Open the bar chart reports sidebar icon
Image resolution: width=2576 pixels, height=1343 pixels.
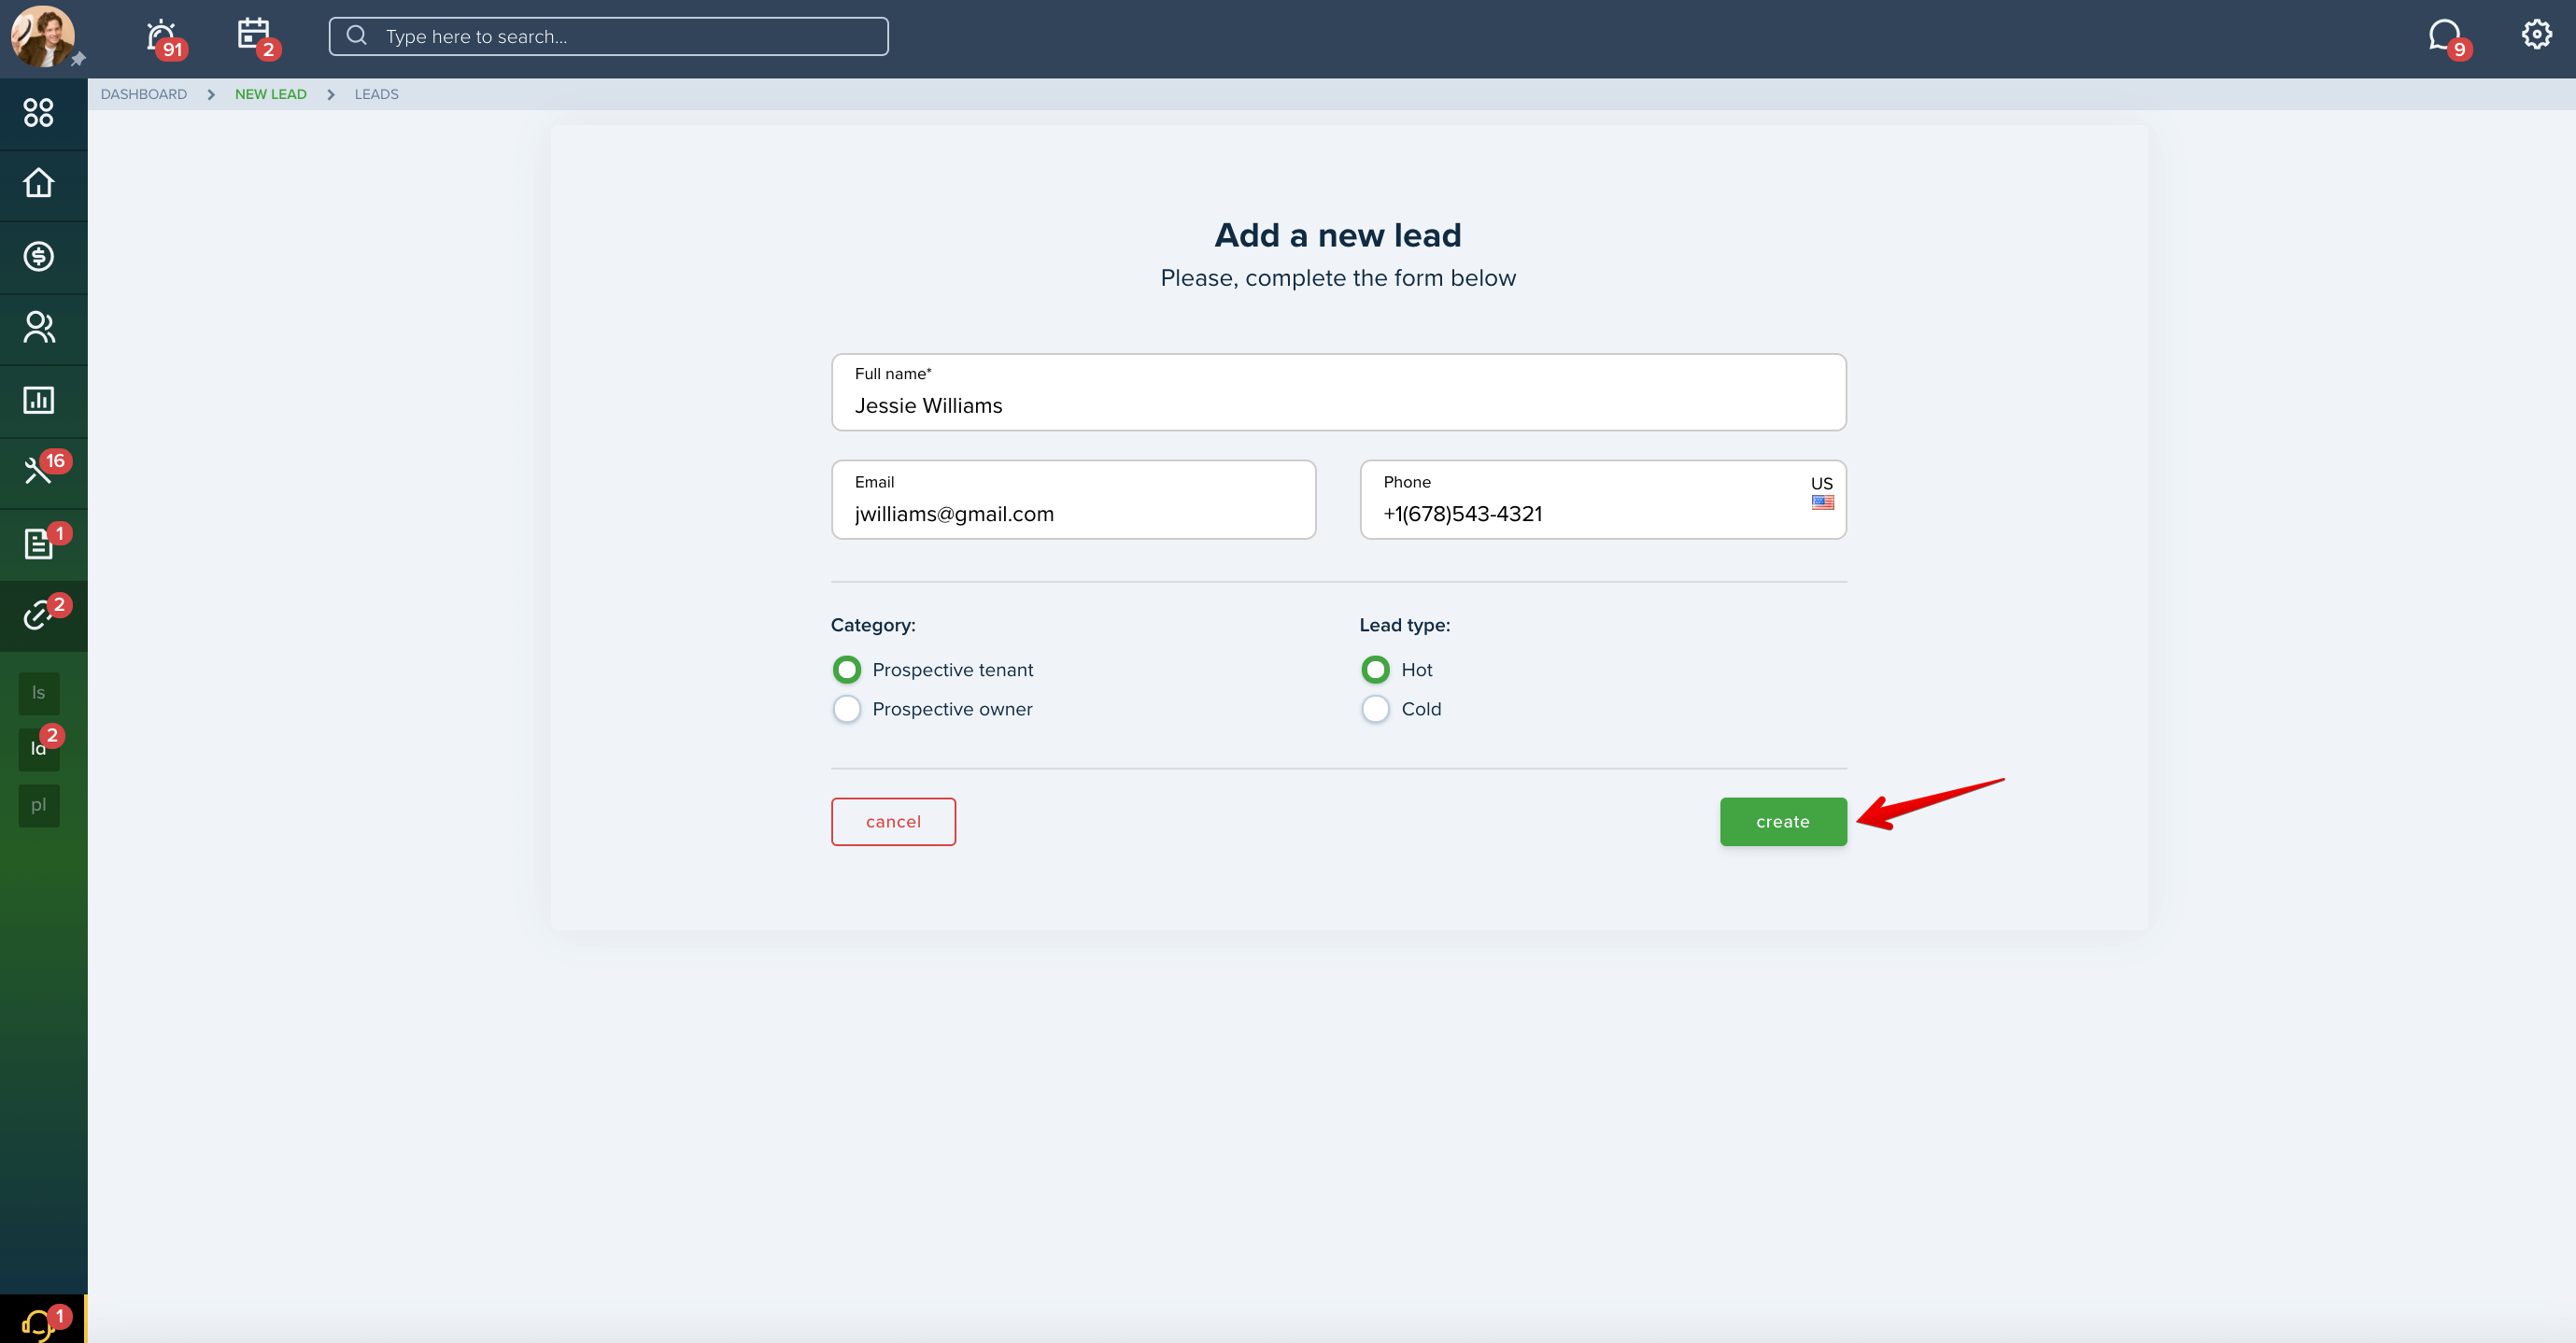click(38, 400)
